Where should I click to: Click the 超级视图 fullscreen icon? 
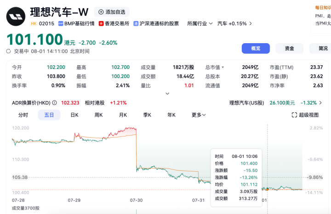coord(294,115)
